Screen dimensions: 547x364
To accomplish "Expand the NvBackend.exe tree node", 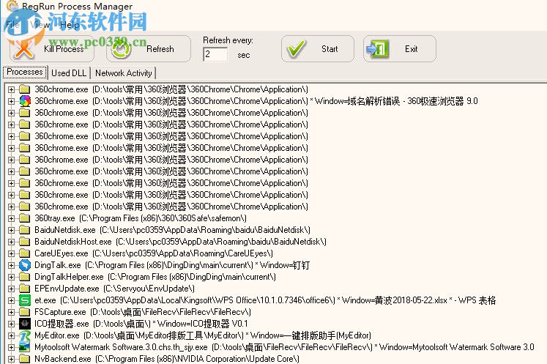I will [11, 359].
